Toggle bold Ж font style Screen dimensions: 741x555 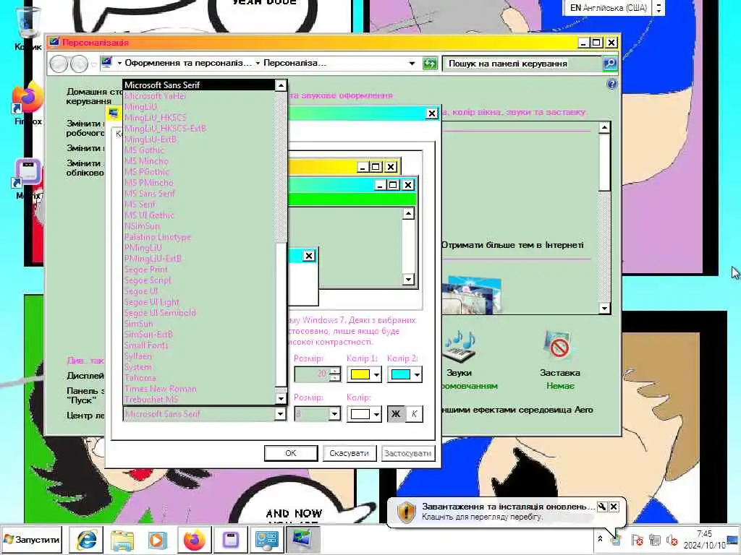(396, 414)
